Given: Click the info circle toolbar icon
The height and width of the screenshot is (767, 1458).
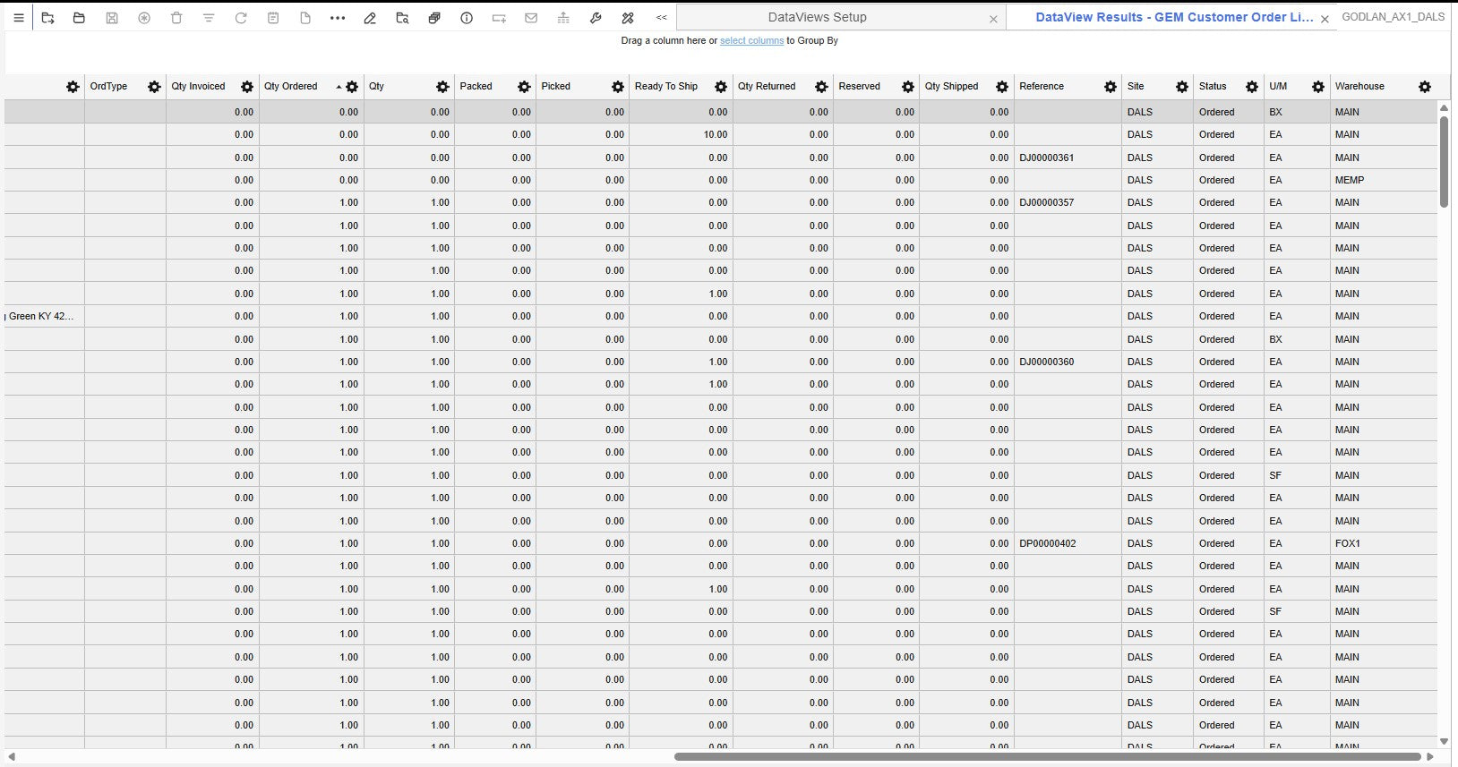Looking at the screenshot, I should [467, 18].
